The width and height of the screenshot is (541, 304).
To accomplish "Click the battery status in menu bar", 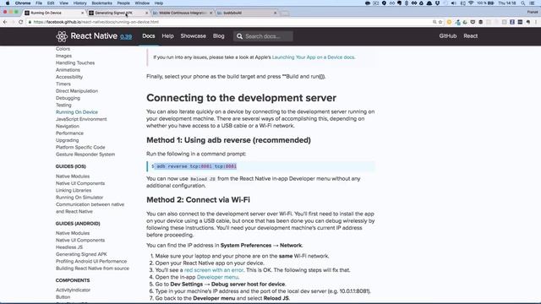I will [x=485, y=3].
